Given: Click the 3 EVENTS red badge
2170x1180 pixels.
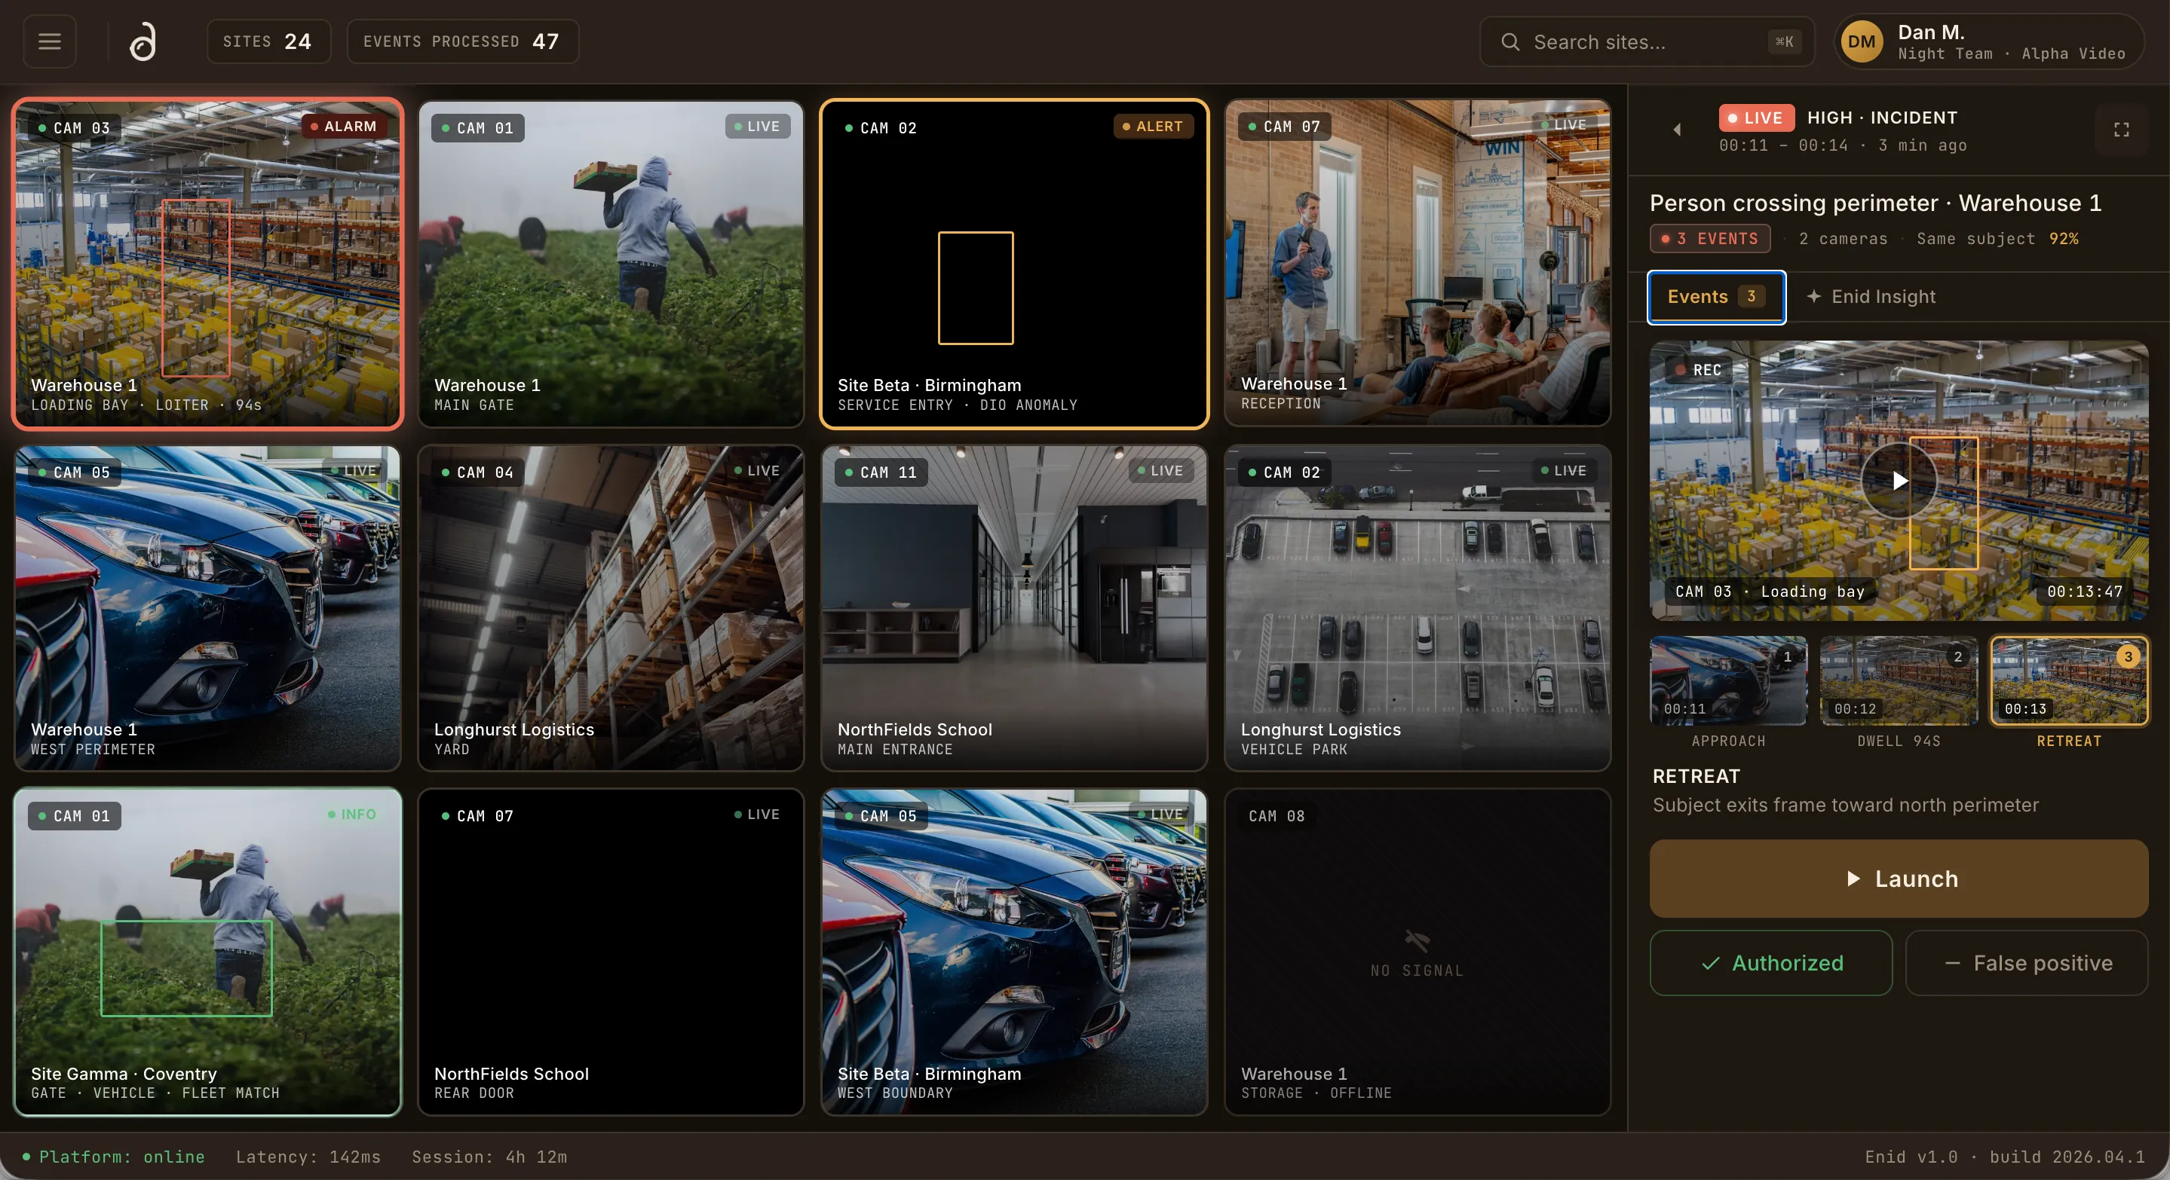Looking at the screenshot, I should click(x=1709, y=238).
